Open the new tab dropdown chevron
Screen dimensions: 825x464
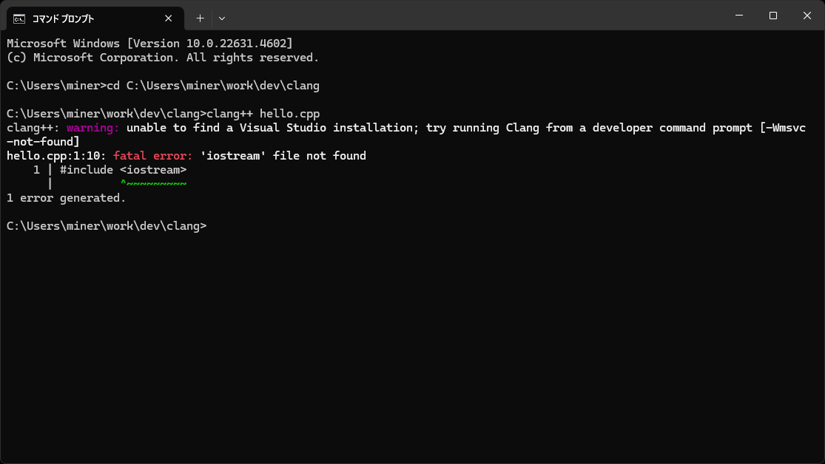pyautogui.click(x=221, y=18)
